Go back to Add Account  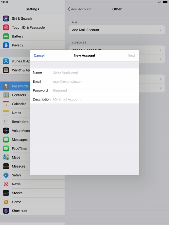(79, 9)
